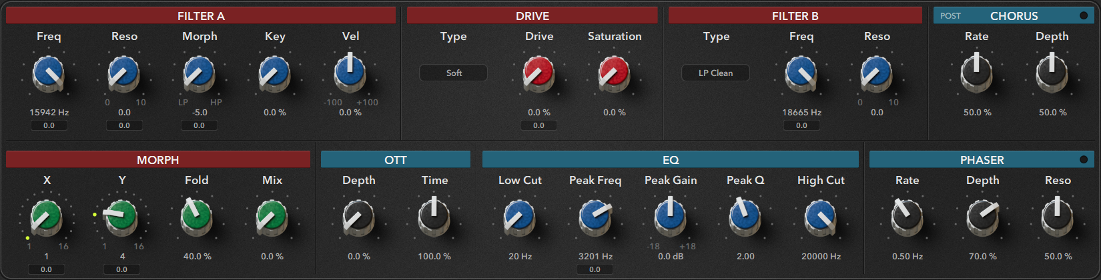
Task: Click the Morph X green knob
Action: pos(47,217)
